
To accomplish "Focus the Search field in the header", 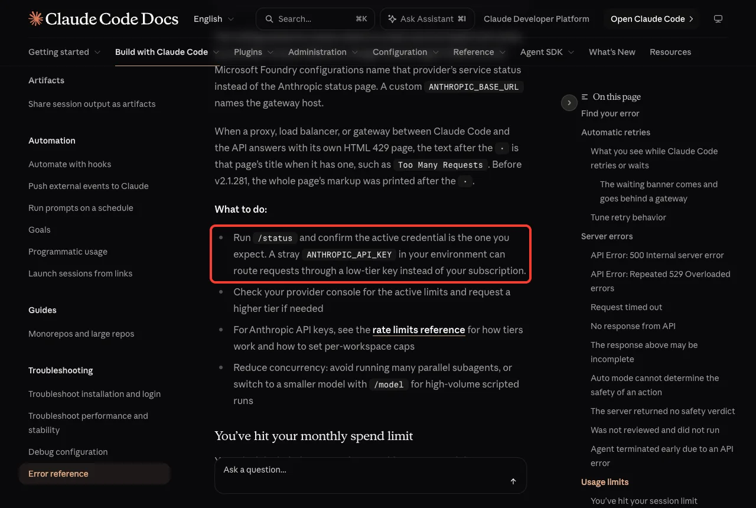I will click(315, 19).
